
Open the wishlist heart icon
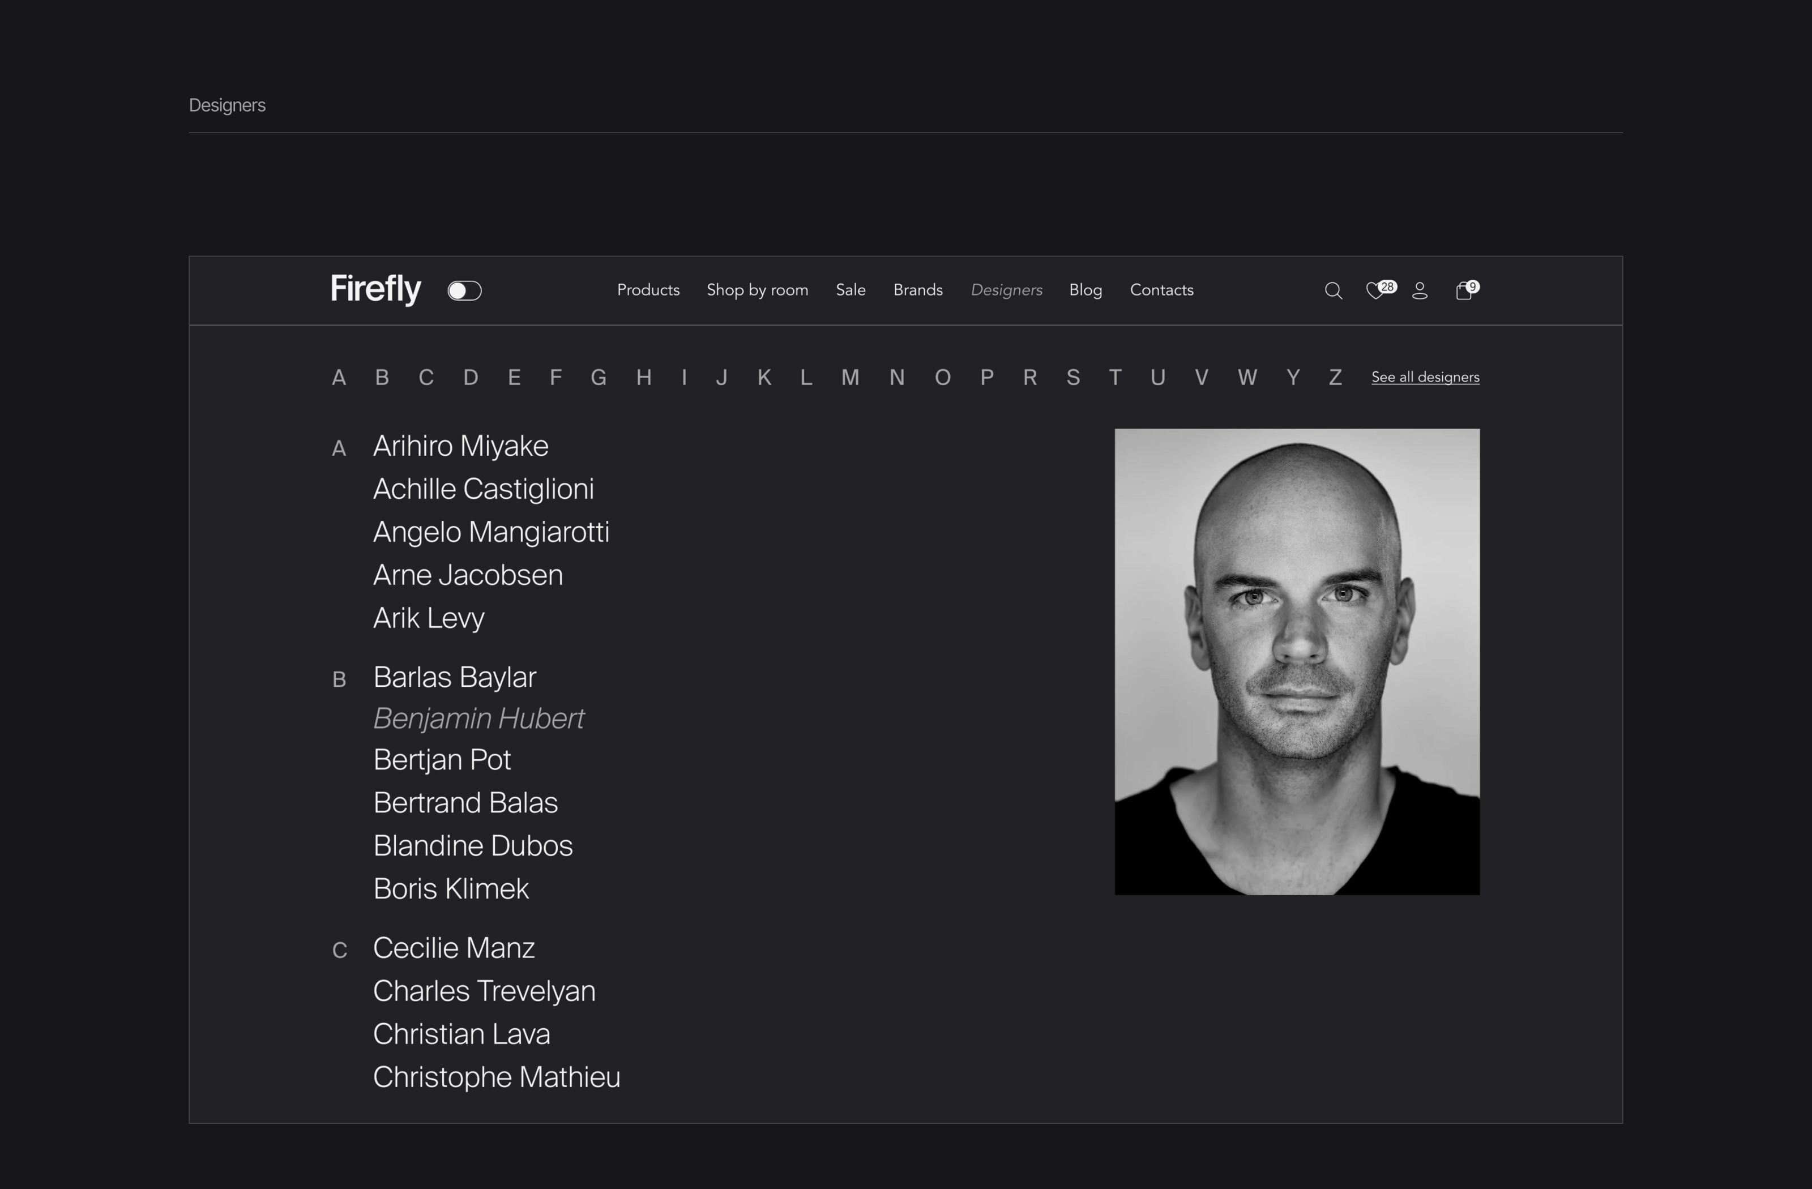(1375, 291)
